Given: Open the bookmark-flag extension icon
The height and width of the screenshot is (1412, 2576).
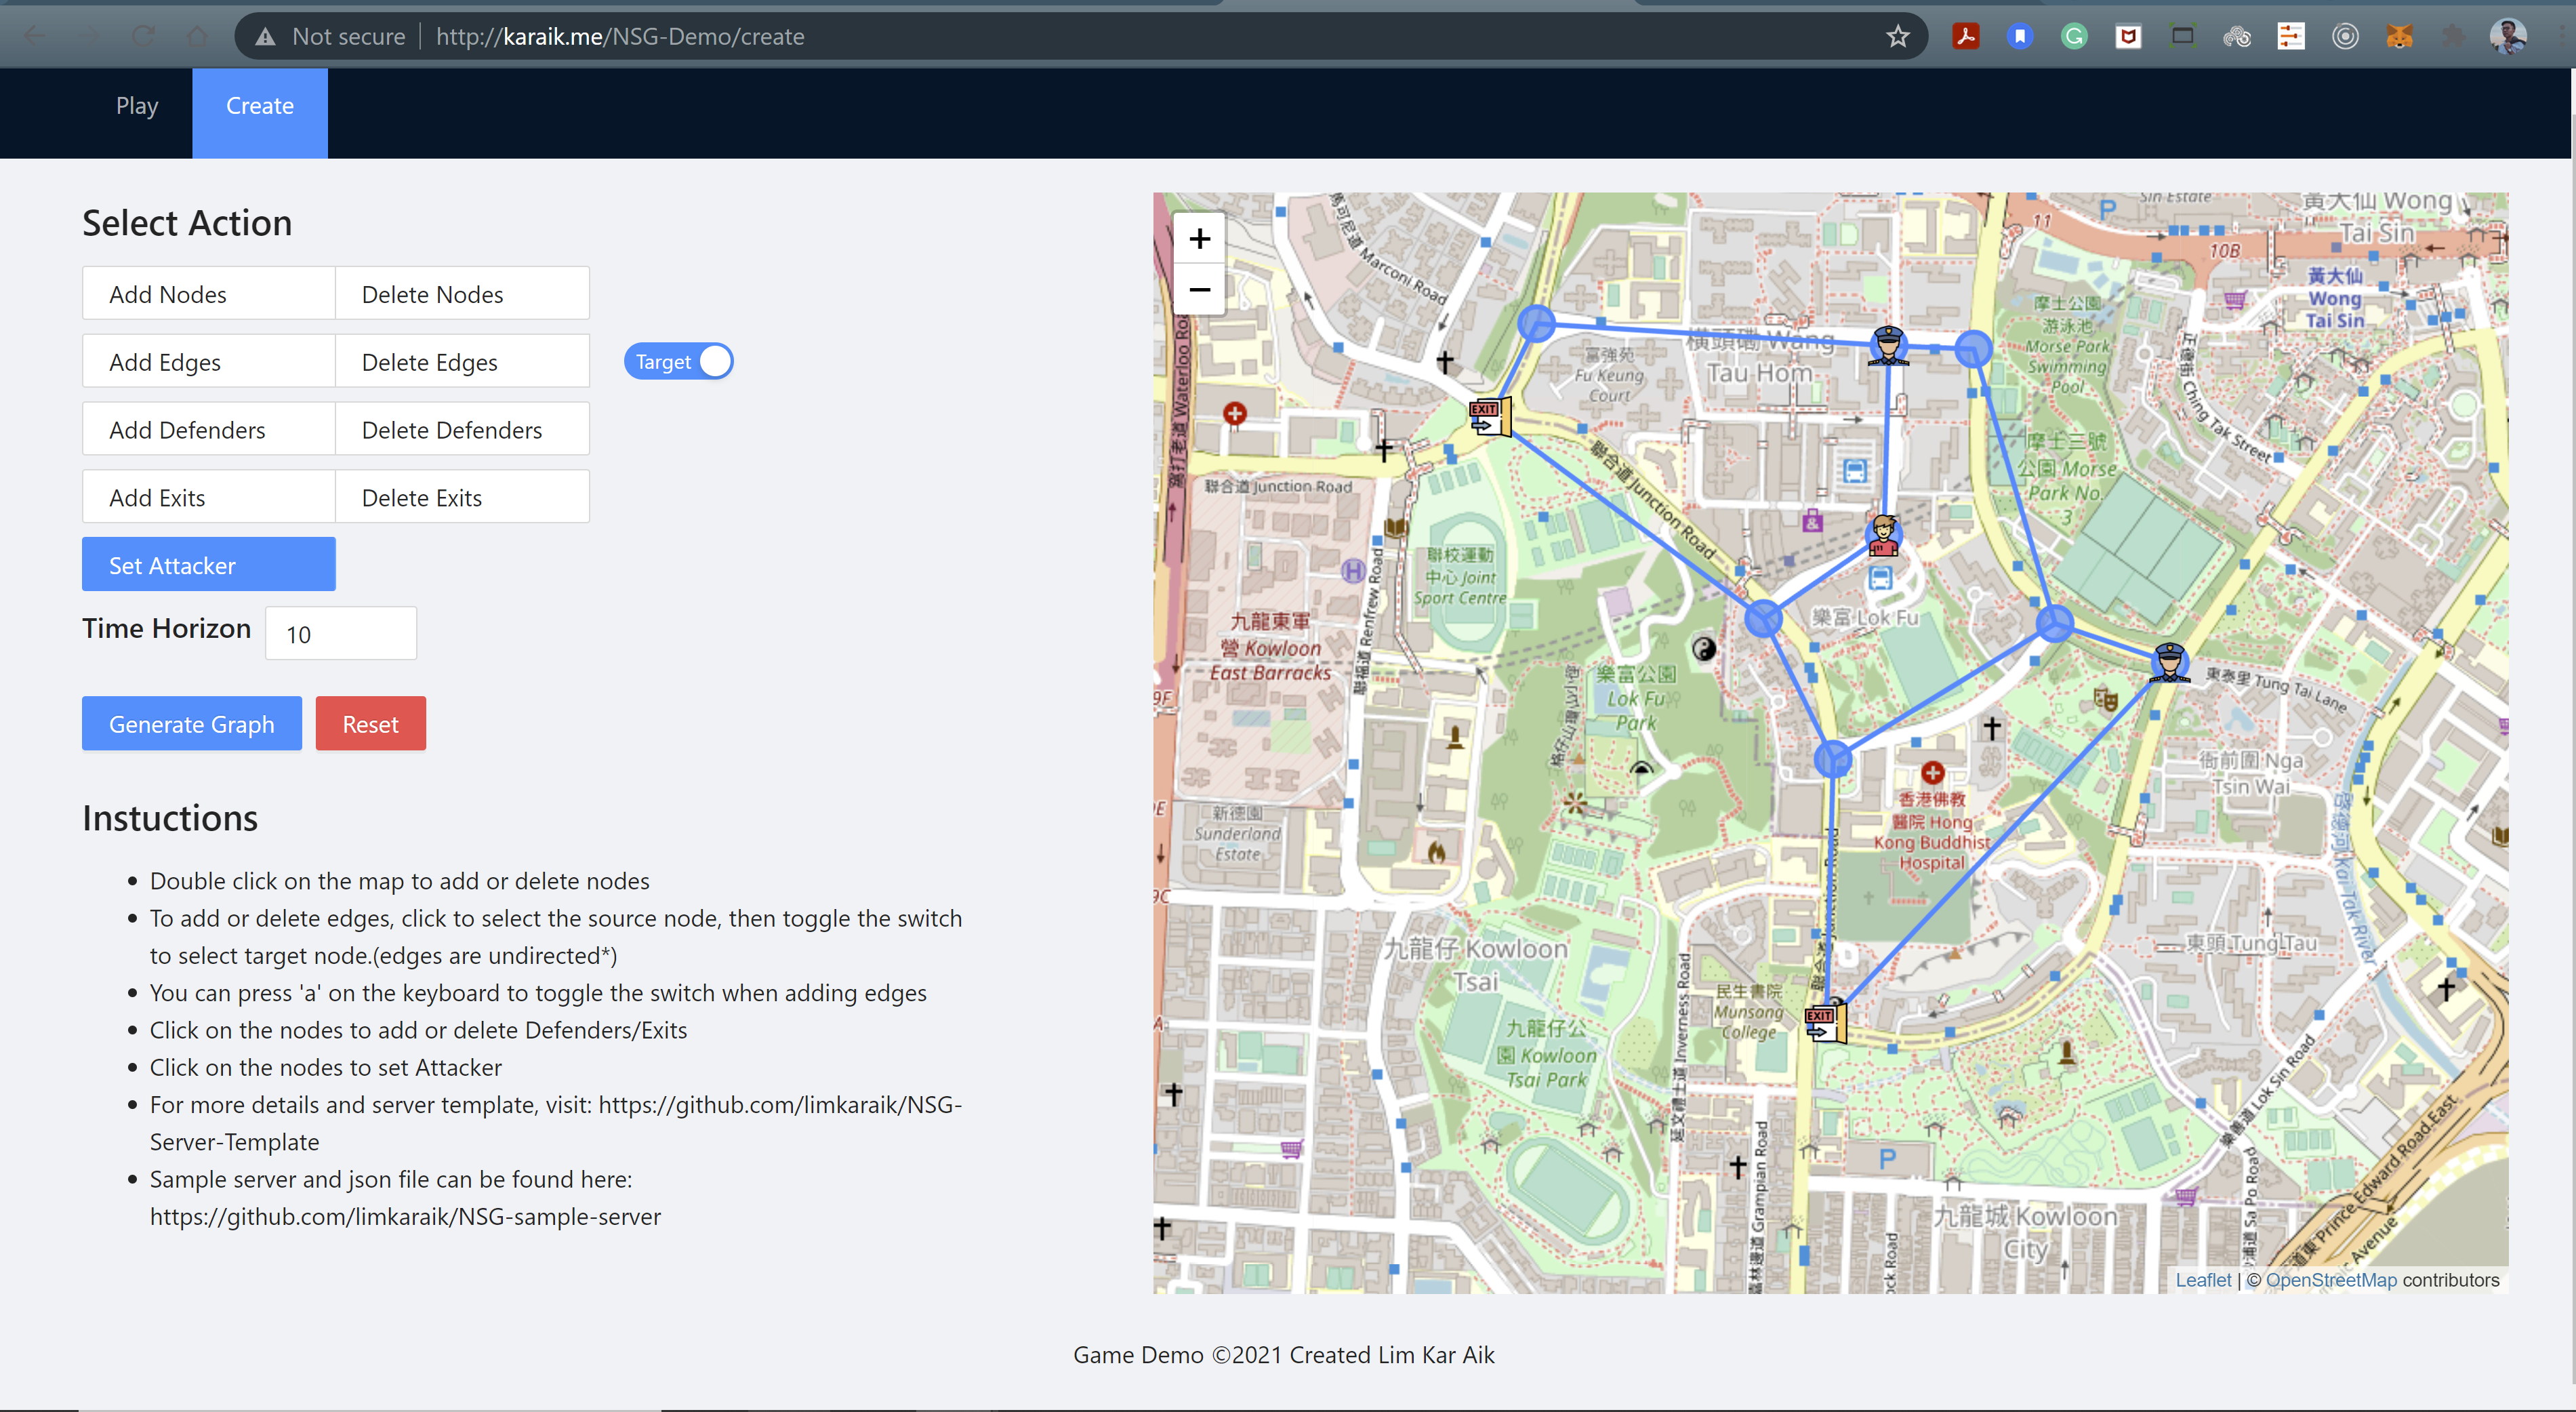Looking at the screenshot, I should point(2020,37).
